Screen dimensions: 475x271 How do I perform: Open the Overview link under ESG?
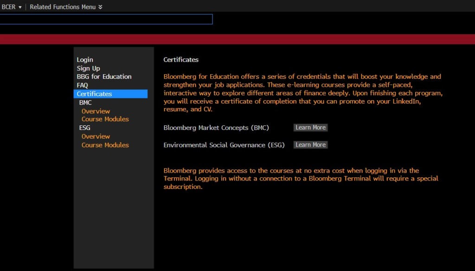pos(96,136)
